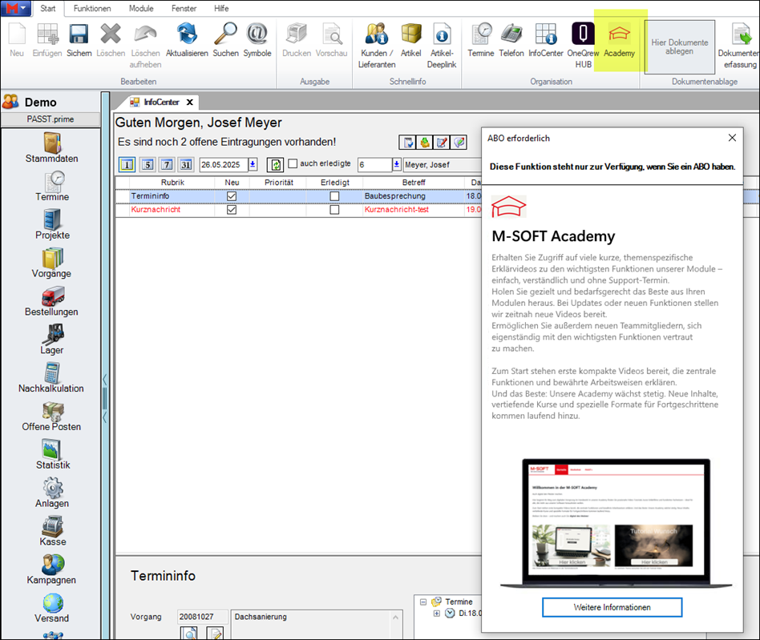The height and width of the screenshot is (640, 760).
Task: Open Kampagnen module in sidebar
Action: 51,569
